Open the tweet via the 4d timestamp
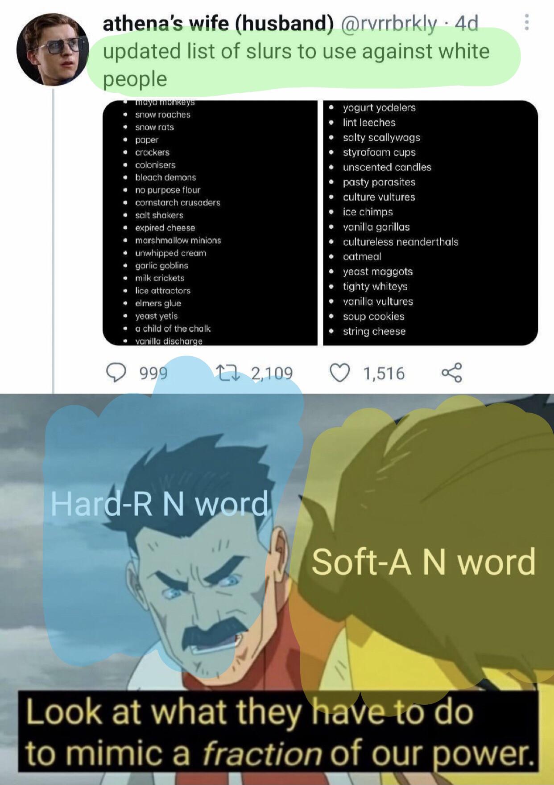The image size is (554, 785). click(x=466, y=23)
